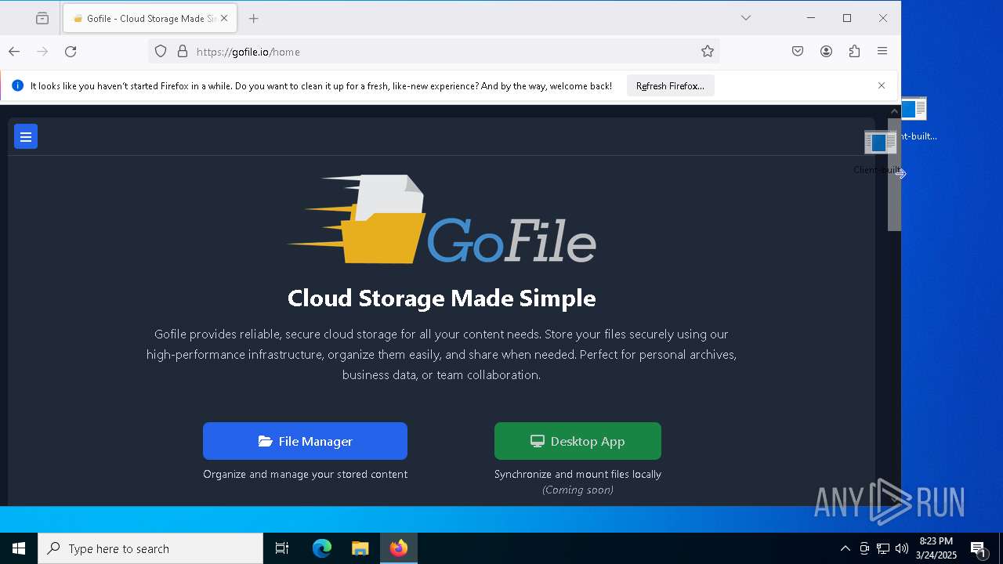Open a new tab
This screenshot has height=564, width=1003.
pyautogui.click(x=253, y=18)
